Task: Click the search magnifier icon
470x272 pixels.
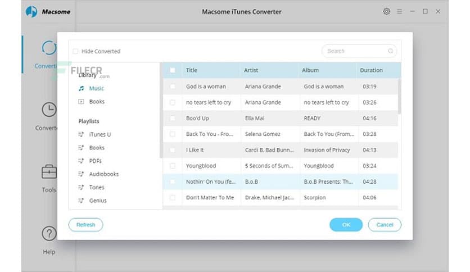Action: pos(390,51)
